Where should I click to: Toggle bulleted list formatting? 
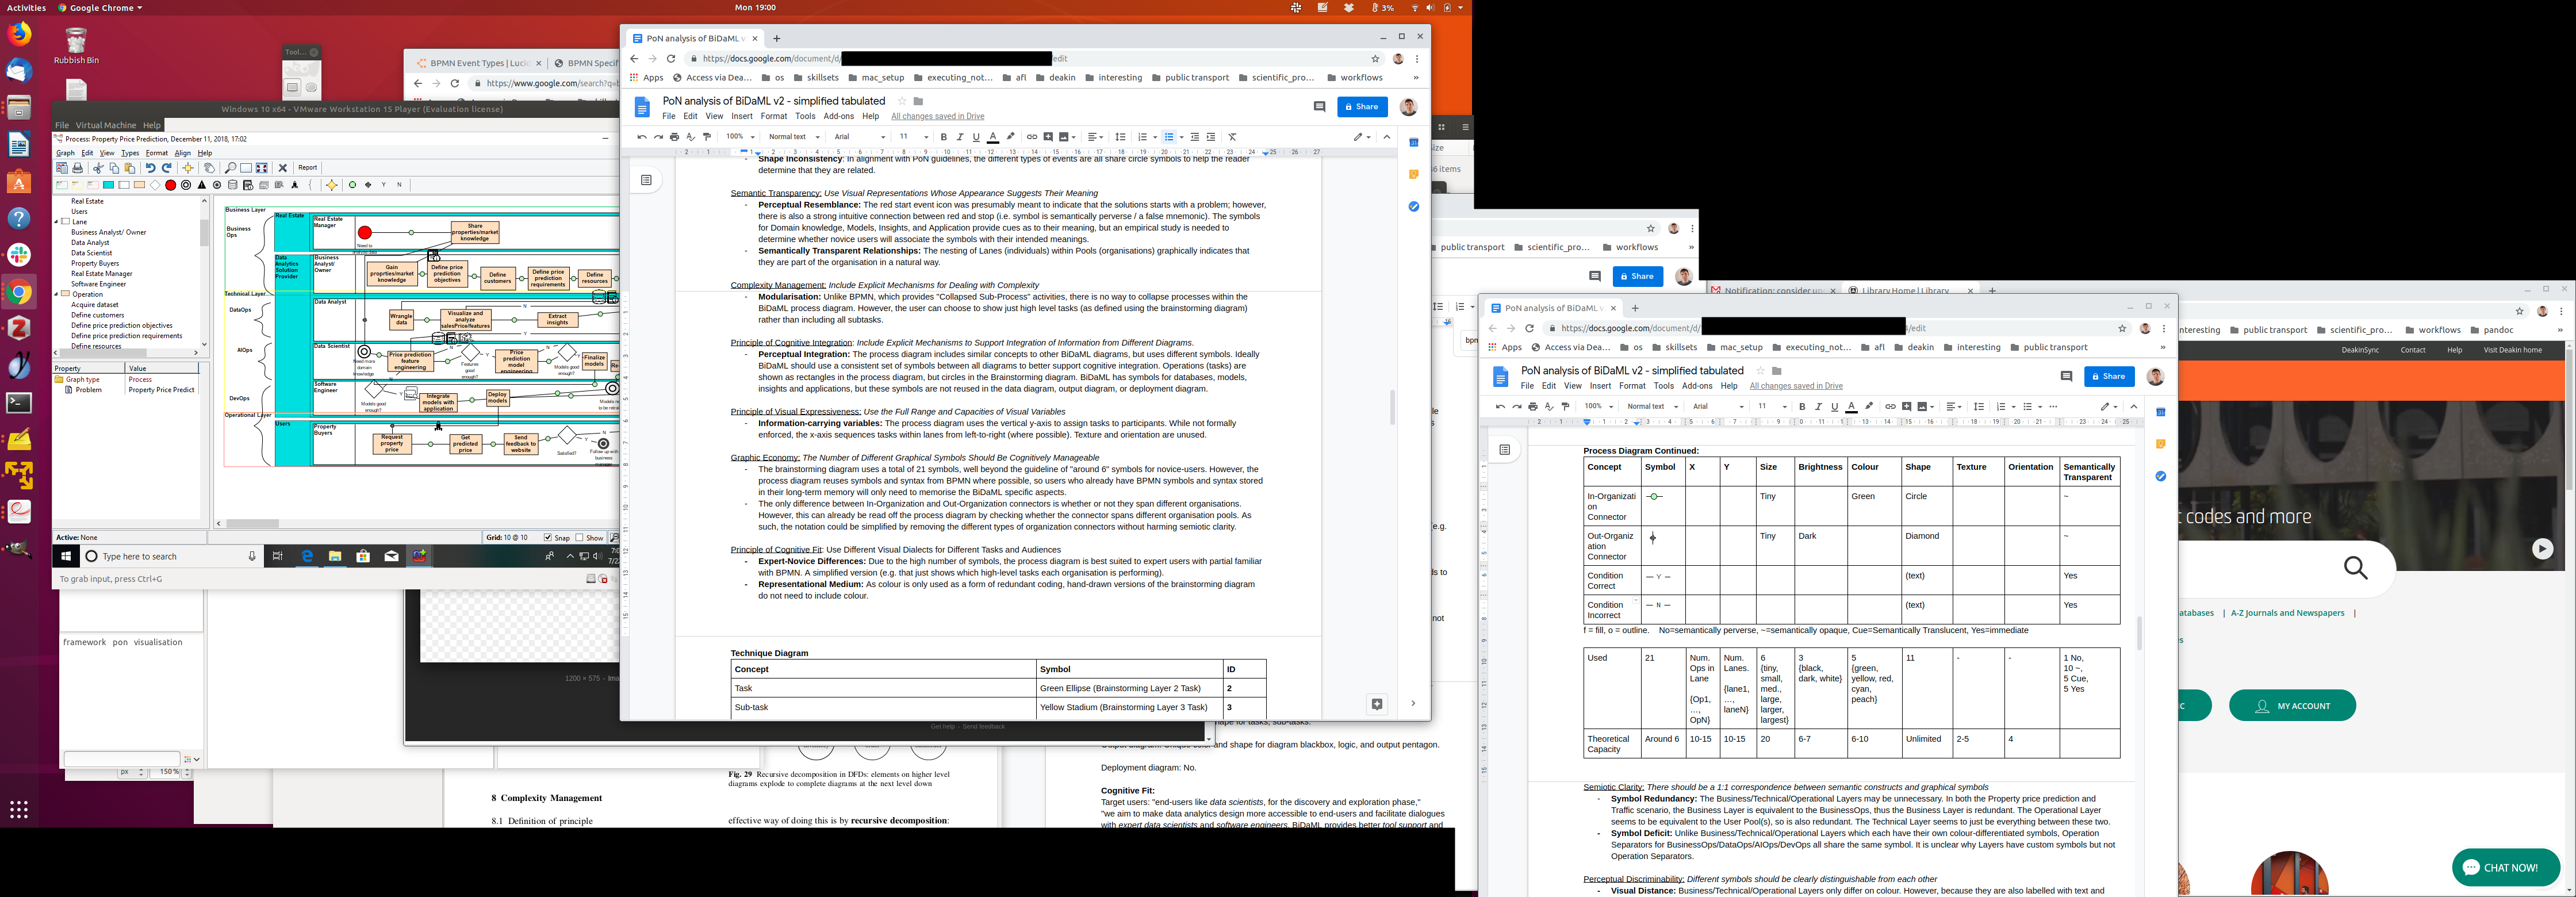click(1169, 137)
